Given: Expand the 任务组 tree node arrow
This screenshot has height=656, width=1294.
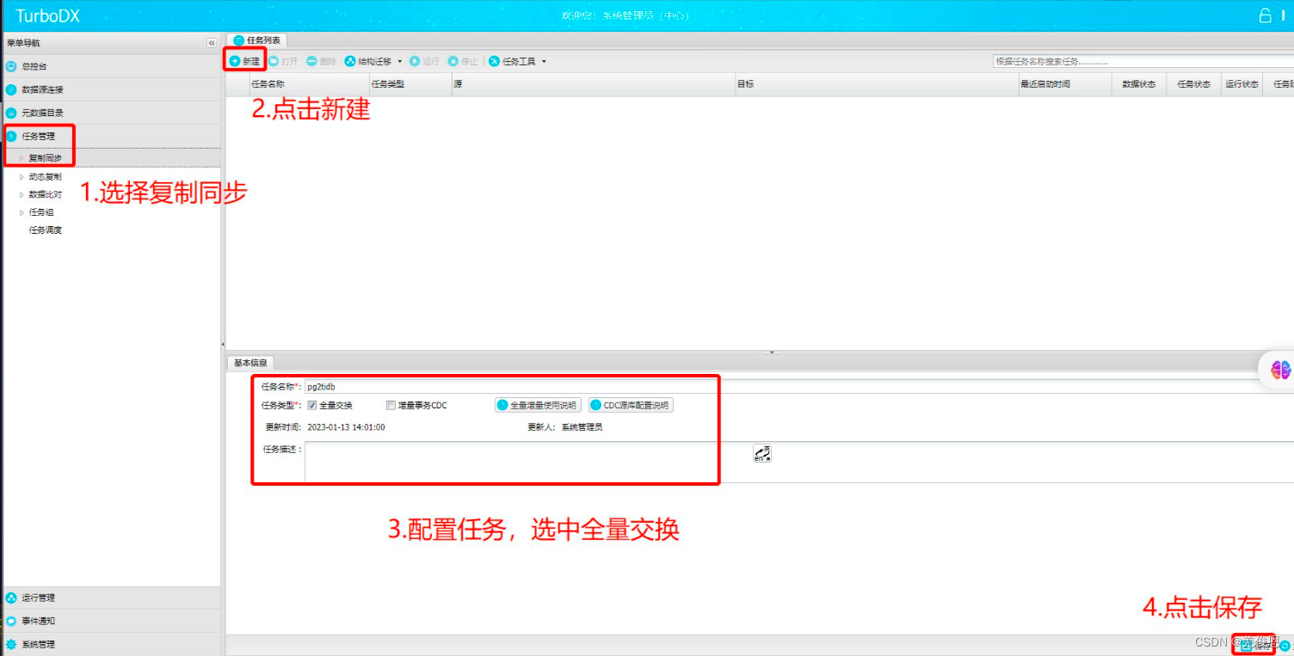Looking at the screenshot, I should point(22,212).
